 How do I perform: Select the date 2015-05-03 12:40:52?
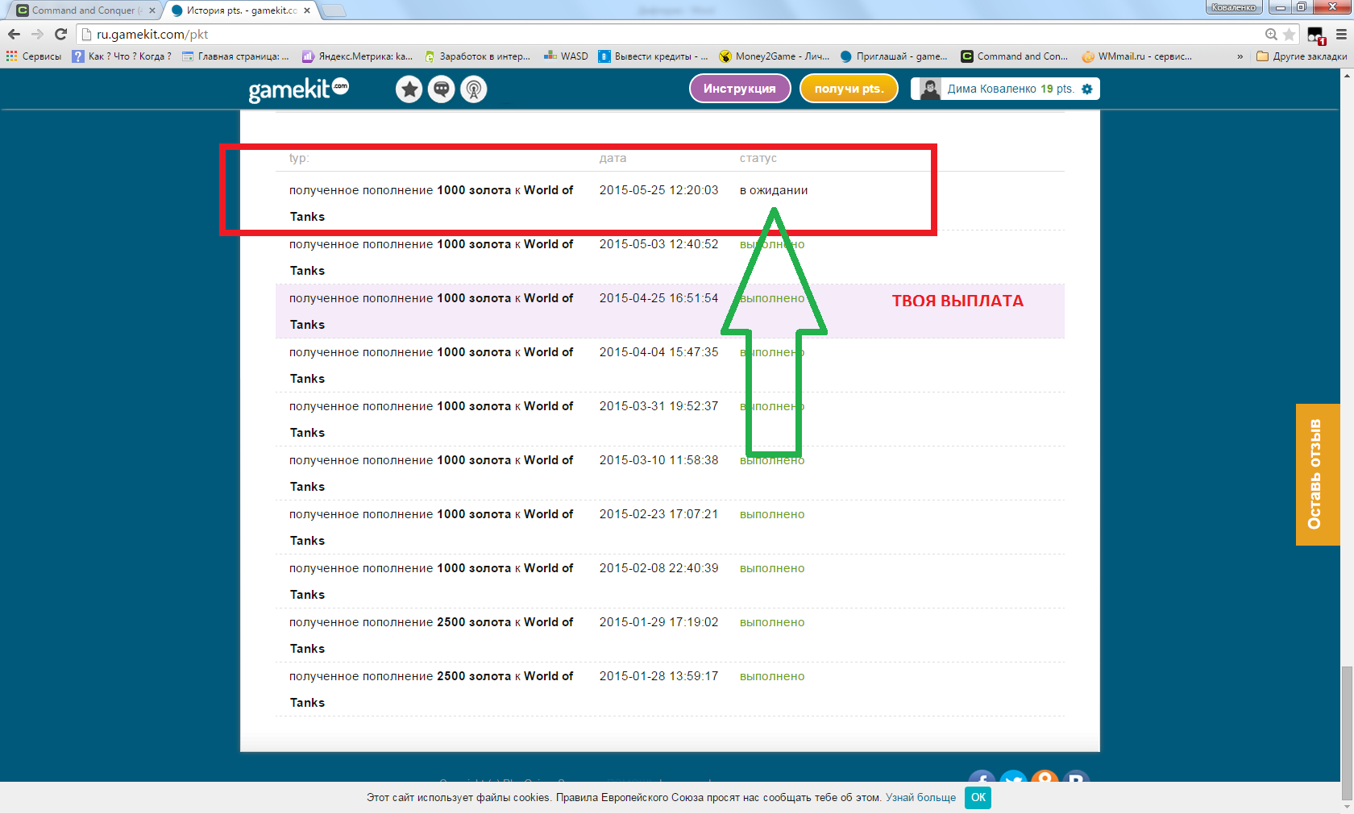click(658, 244)
